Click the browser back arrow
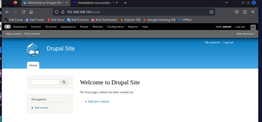262x122 pixels. coord(7,12)
